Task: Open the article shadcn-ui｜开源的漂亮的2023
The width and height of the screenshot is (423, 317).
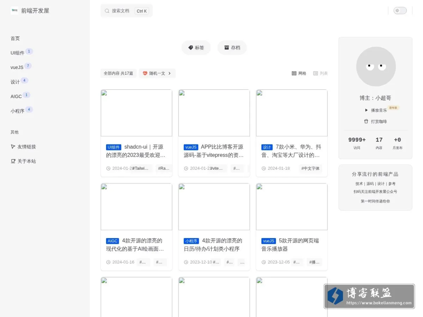Action: pyautogui.click(x=136, y=151)
